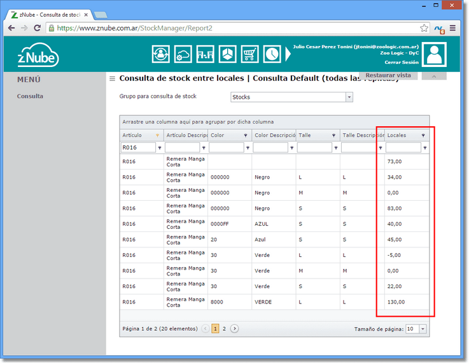
Task: Bookmark page with star icon
Action: pyautogui.click(x=424, y=28)
